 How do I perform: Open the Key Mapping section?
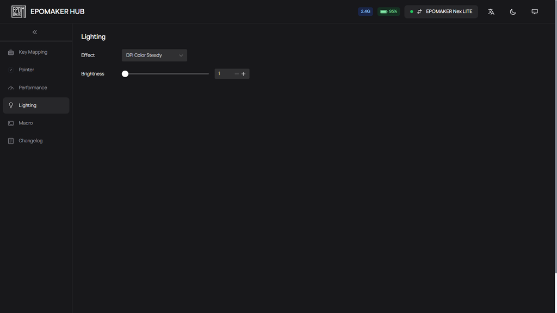click(36, 52)
